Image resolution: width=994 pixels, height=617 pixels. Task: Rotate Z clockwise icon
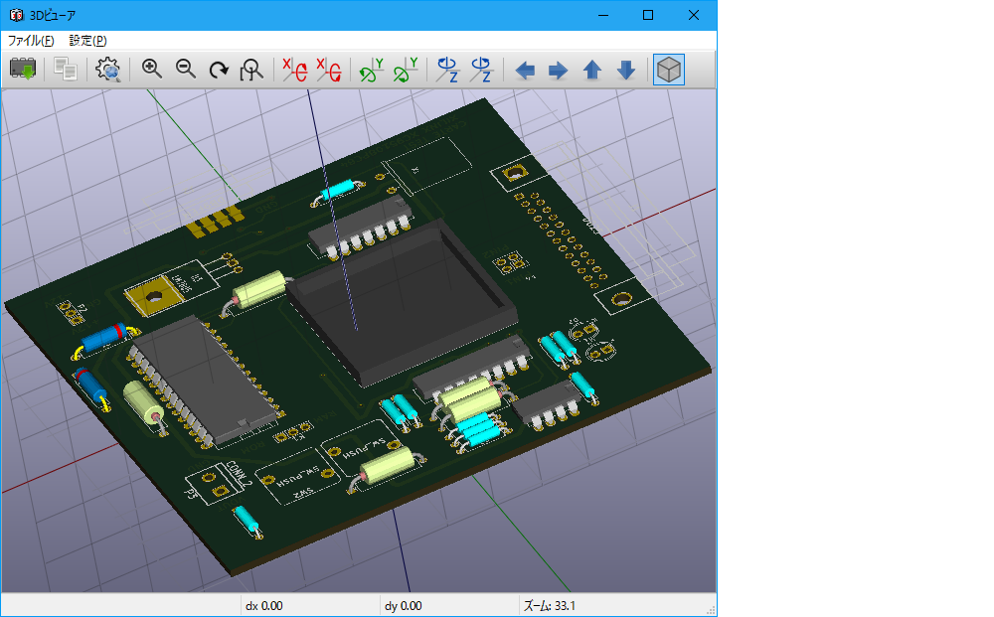pyautogui.click(x=448, y=69)
